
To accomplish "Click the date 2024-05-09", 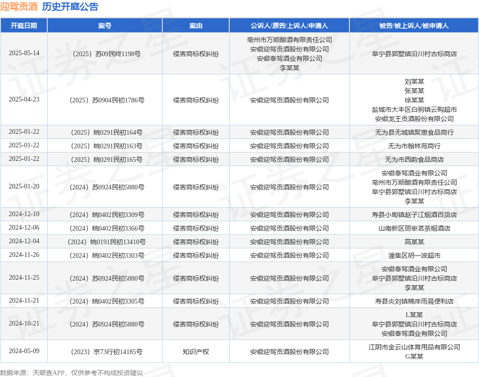I will [24, 351].
